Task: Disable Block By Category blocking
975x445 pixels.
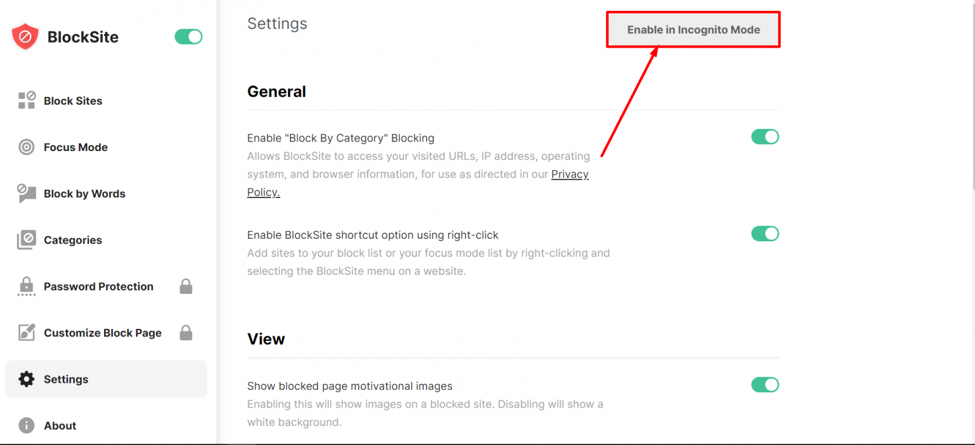Action: click(765, 136)
